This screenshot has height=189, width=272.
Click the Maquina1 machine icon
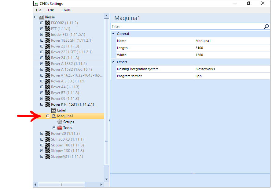54,116
